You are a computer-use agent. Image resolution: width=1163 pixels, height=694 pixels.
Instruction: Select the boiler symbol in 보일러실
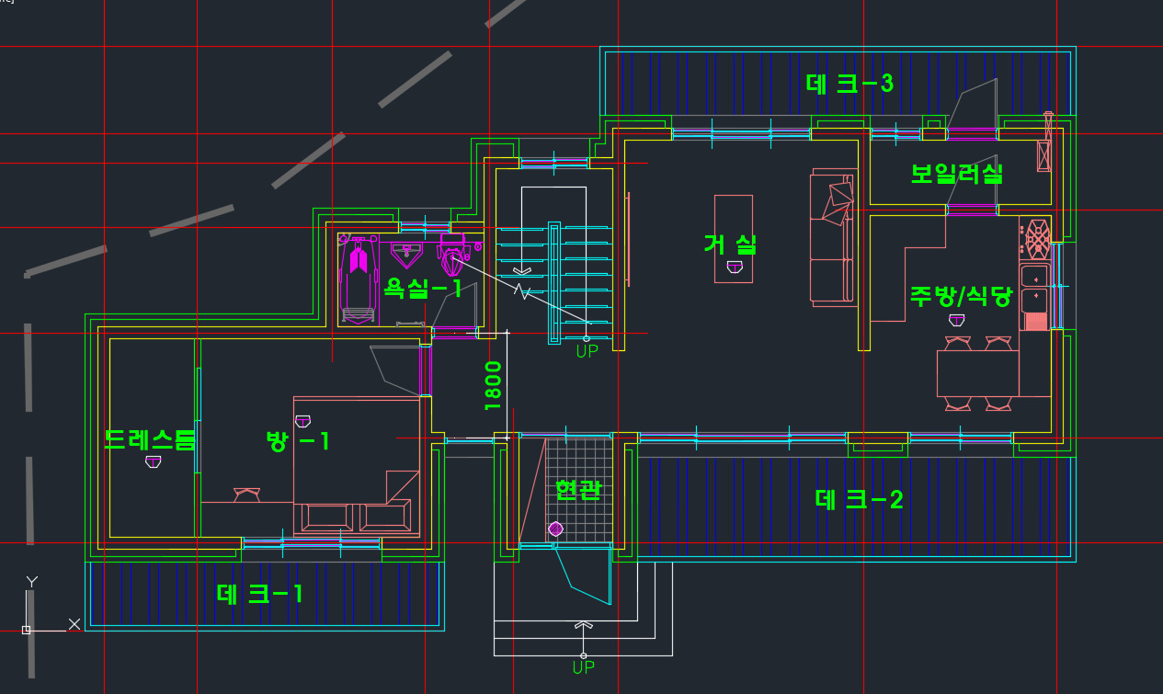[x=1043, y=154]
